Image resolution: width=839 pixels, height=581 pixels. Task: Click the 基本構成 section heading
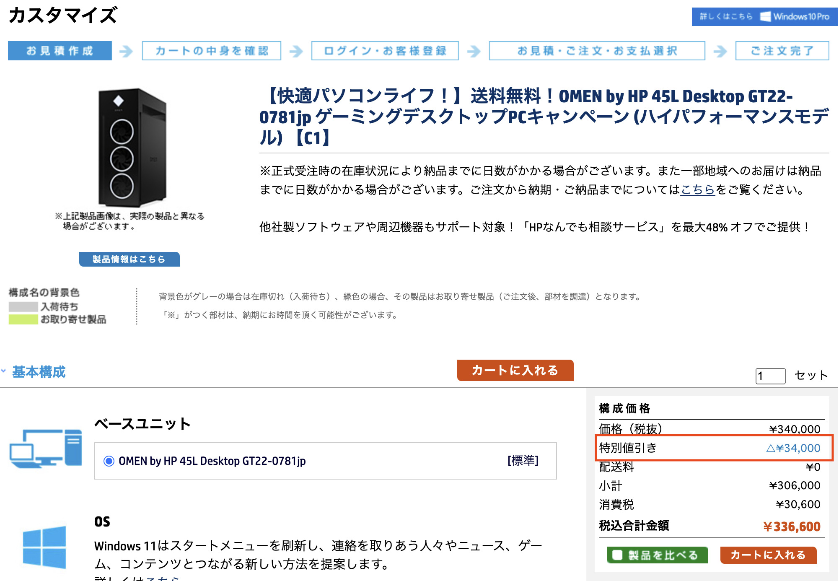pos(39,372)
